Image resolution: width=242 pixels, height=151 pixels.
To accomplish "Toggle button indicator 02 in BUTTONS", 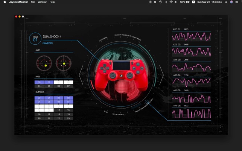I will coord(59,98).
